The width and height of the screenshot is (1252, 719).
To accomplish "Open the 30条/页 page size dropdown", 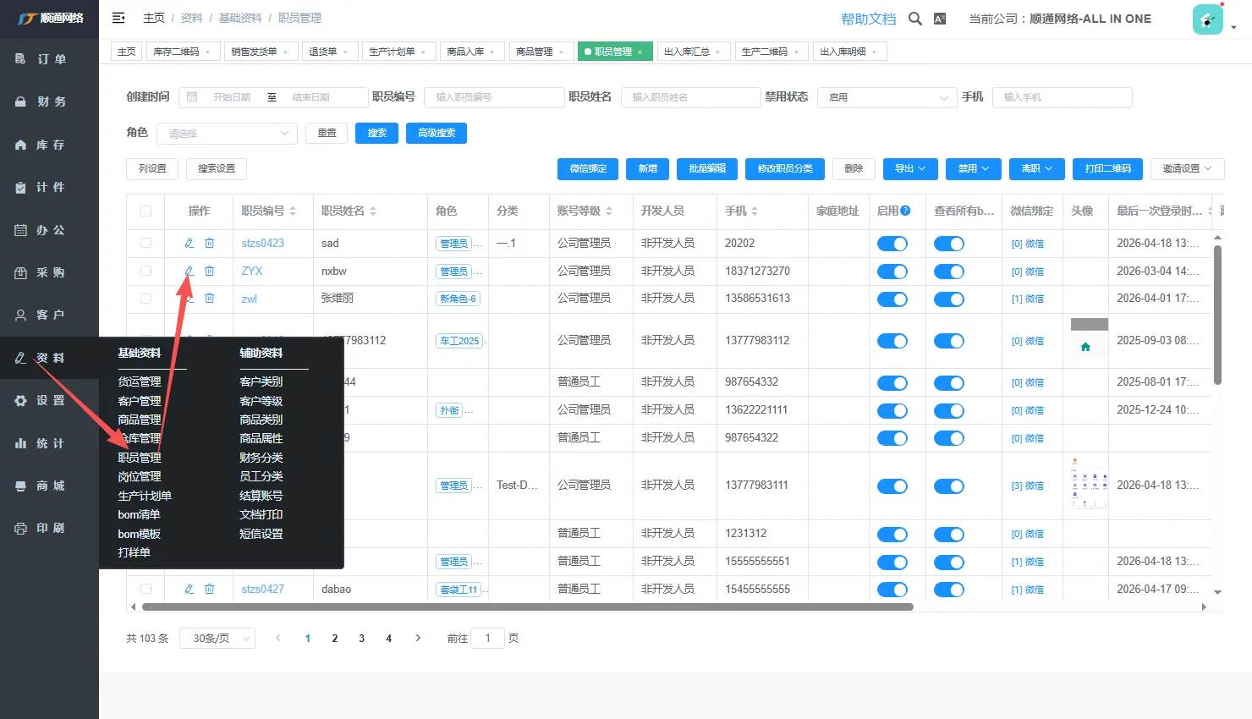I will (217, 639).
